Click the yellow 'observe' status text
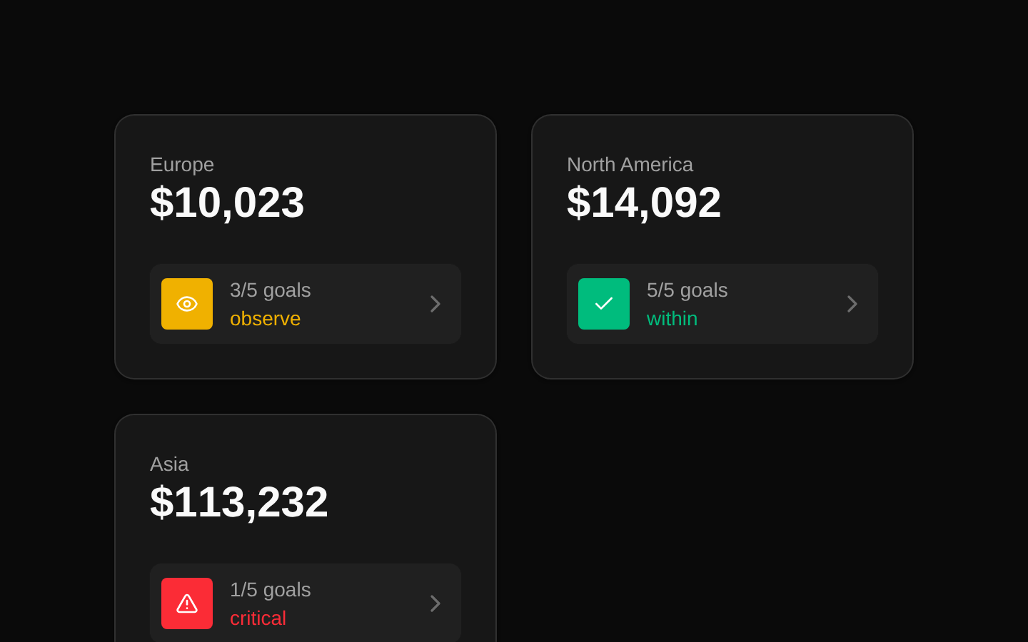 coord(265,319)
